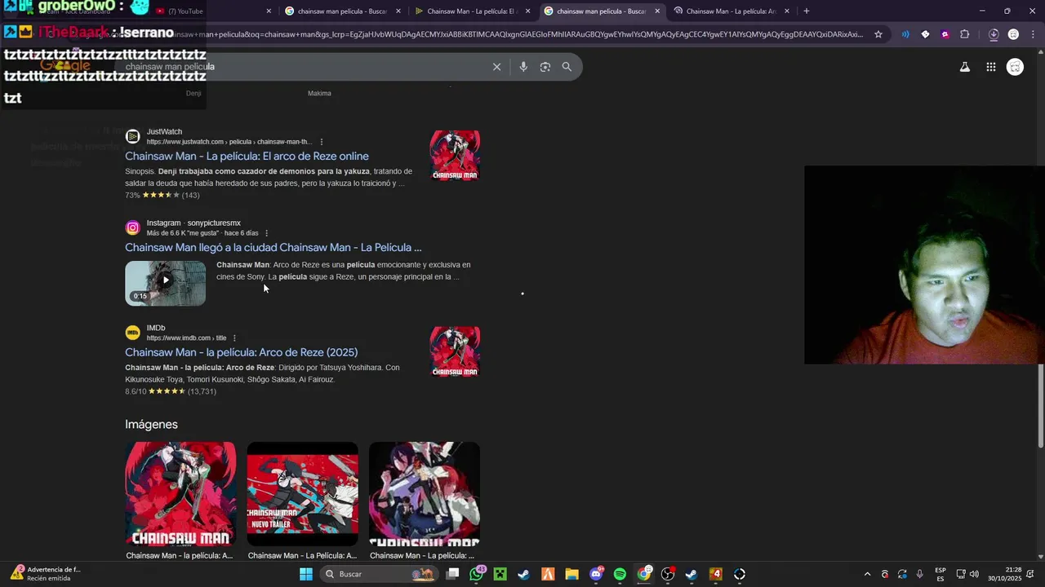Click the JustWatch site favicon
This screenshot has height=587, width=1045.
[x=132, y=136]
